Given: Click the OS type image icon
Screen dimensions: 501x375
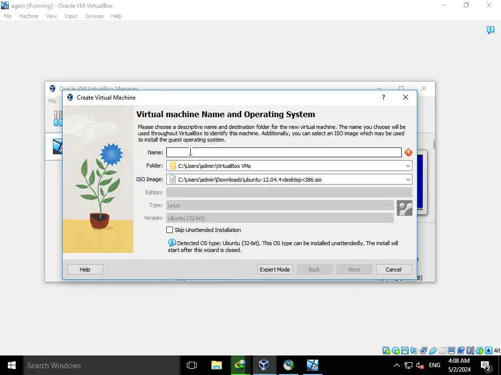Looking at the screenshot, I should (405, 208).
